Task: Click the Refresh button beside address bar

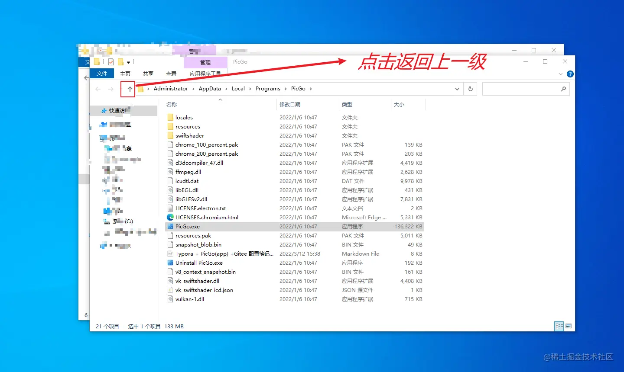Action: (x=471, y=89)
